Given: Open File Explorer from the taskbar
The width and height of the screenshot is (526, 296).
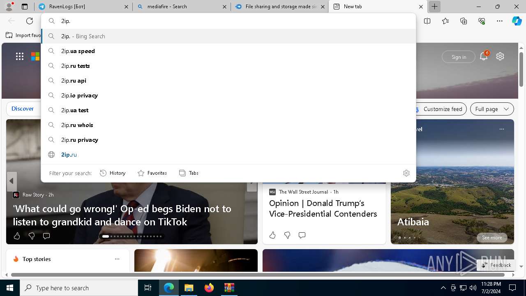Looking at the screenshot, I should point(189,288).
